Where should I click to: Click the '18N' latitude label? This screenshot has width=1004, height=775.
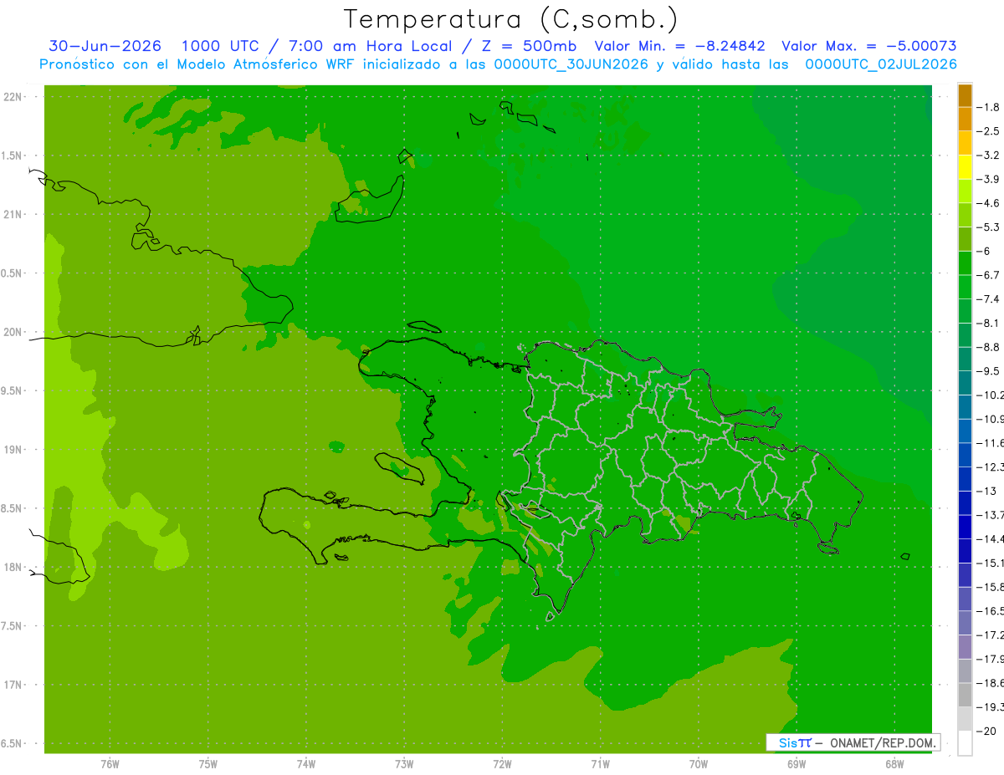(x=13, y=567)
